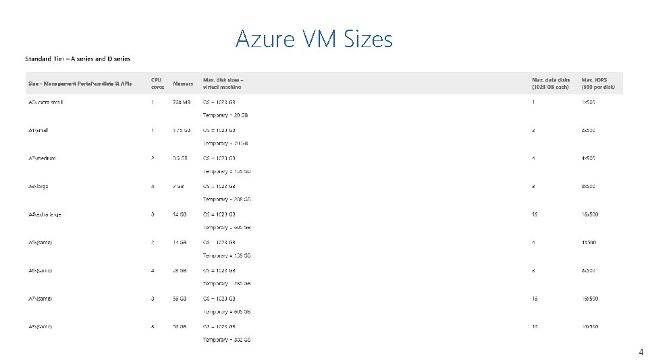The height and width of the screenshot is (364, 648).
Task: Click the '768 MB' memory cell
Action: [182, 102]
